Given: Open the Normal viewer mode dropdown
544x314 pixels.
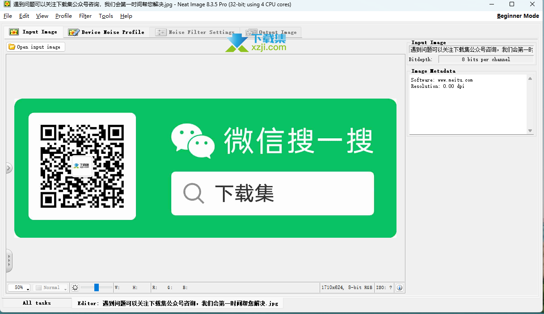Looking at the screenshot, I should [51, 288].
